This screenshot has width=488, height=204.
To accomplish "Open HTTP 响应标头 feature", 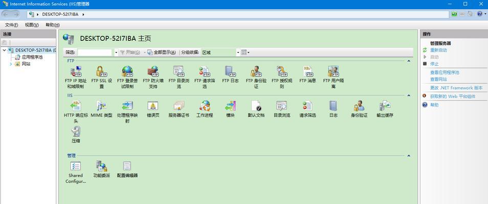I will click(x=76, y=112).
